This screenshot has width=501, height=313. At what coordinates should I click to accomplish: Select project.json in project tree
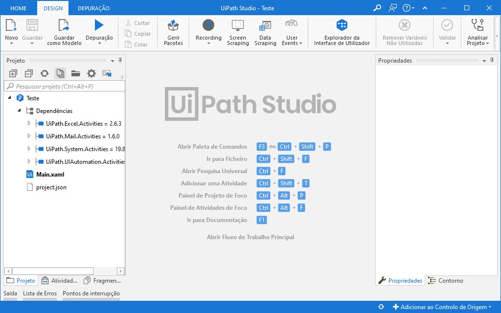tap(51, 187)
